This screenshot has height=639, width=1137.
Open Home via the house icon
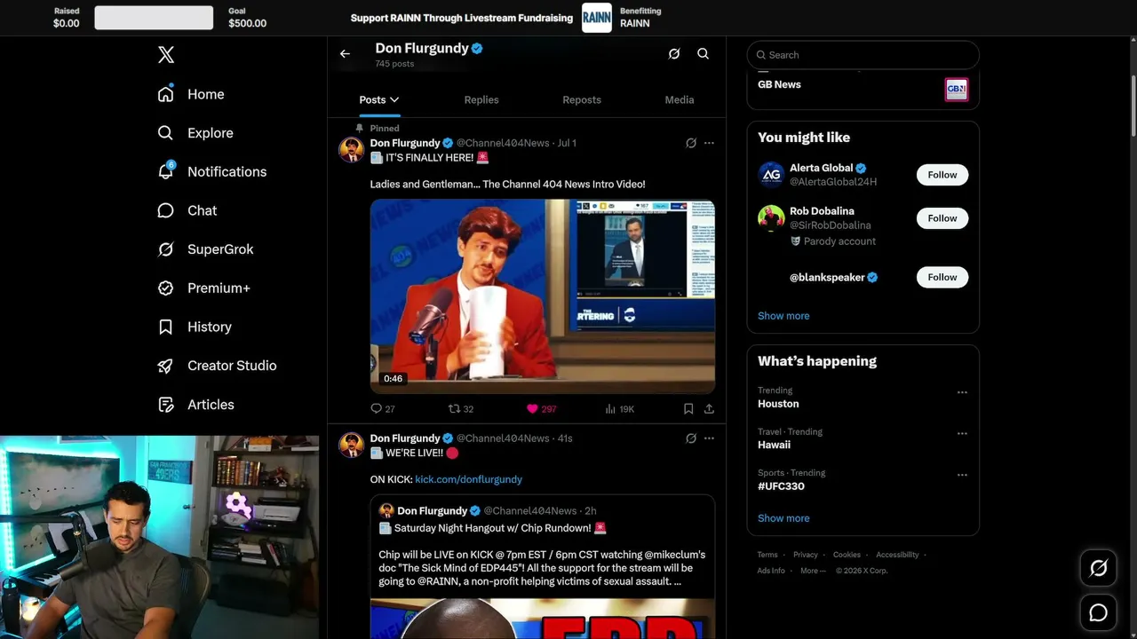click(165, 94)
